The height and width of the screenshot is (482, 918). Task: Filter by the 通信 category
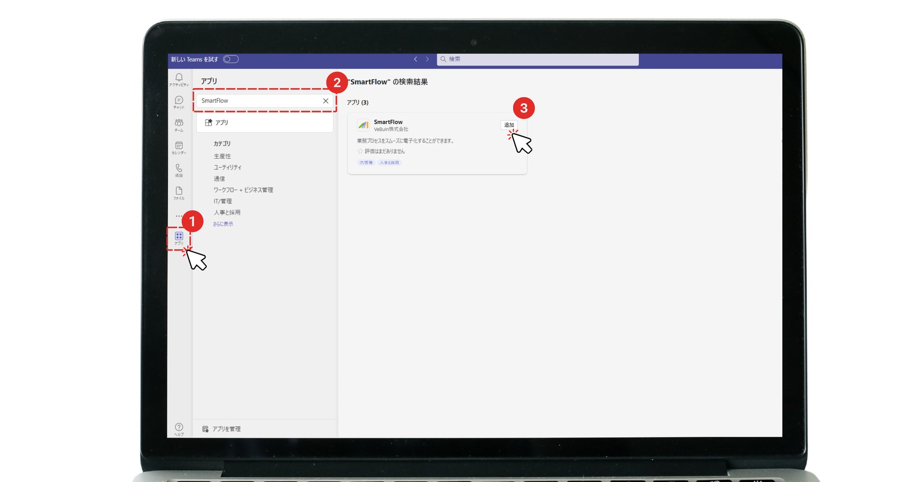click(x=219, y=178)
